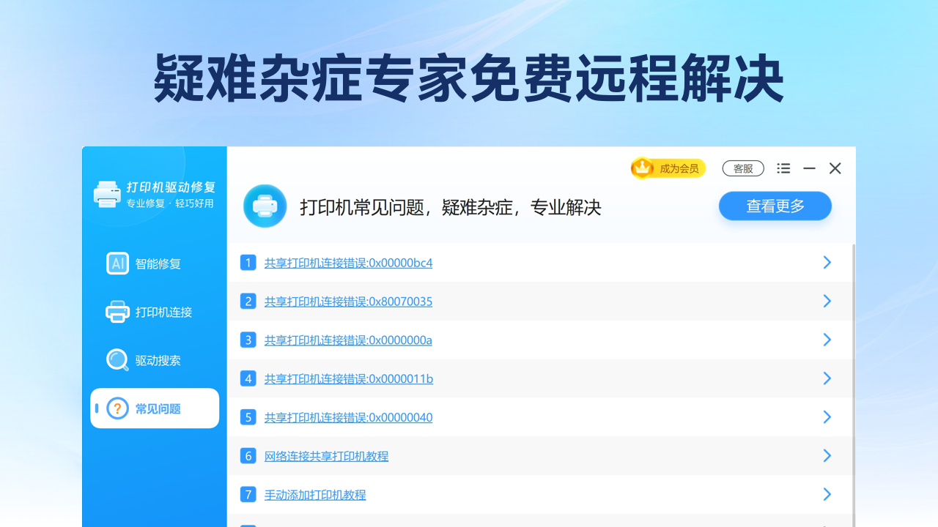The height and width of the screenshot is (527, 938).
Task: Click the number 3 badge on the error list
Action: tap(248, 340)
